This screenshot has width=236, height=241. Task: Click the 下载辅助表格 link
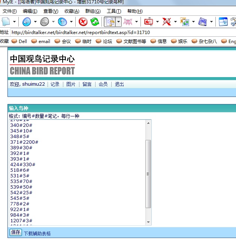pos(37,234)
